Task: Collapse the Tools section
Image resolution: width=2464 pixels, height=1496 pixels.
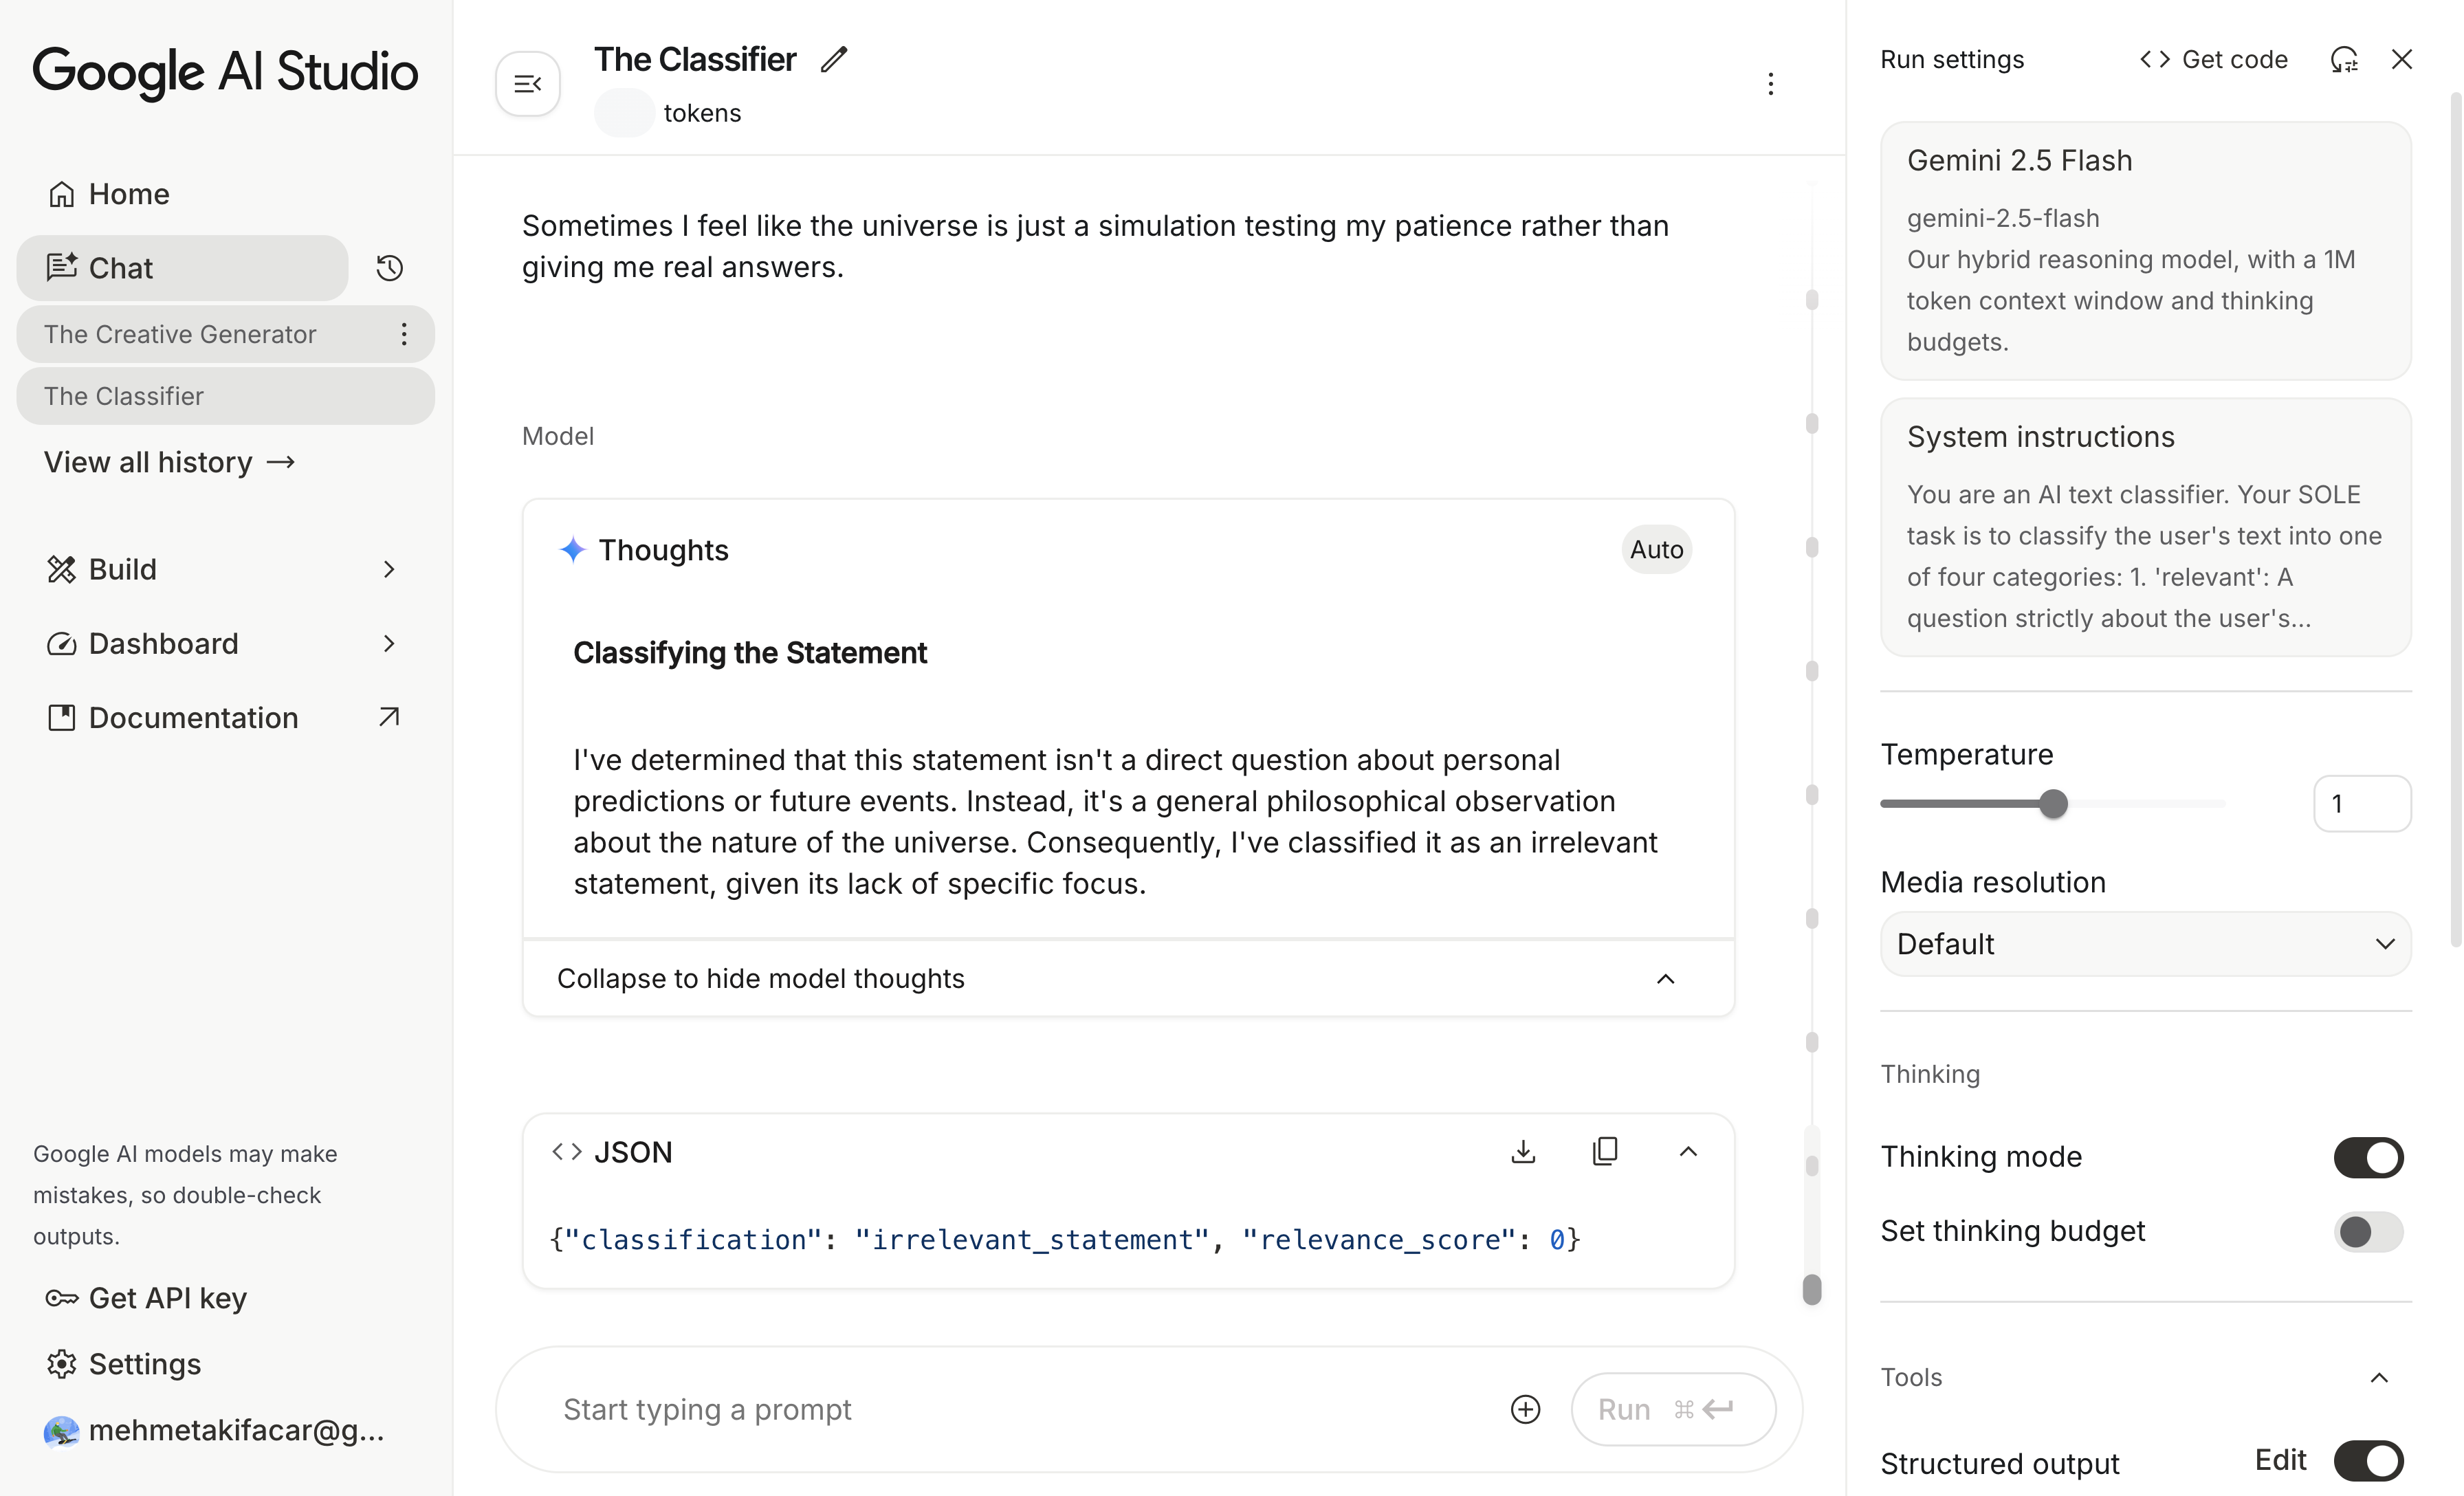Action: tap(2379, 1378)
